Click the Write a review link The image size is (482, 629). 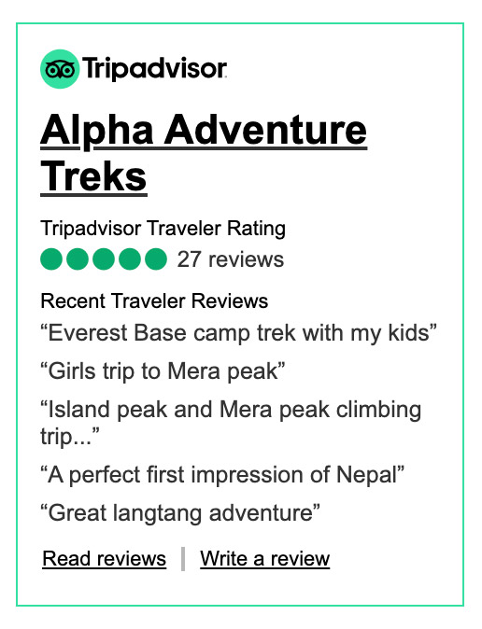[x=265, y=559]
